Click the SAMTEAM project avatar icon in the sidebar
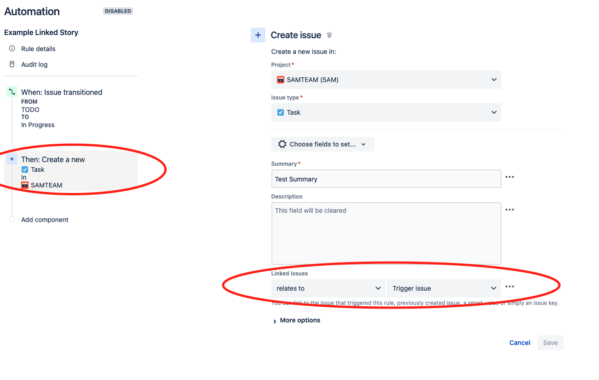This screenshot has height=380, width=599. 24,185
